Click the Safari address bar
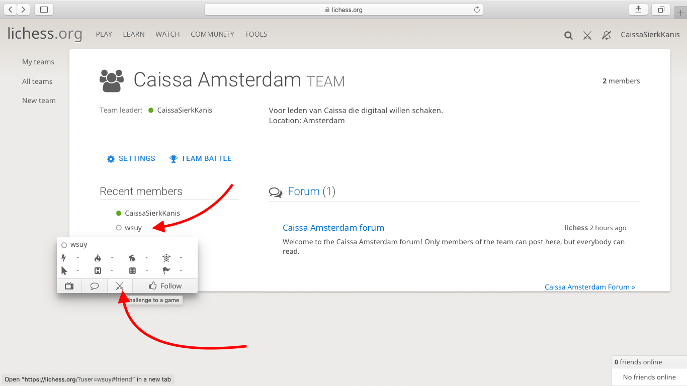The width and height of the screenshot is (687, 386). 343,10
